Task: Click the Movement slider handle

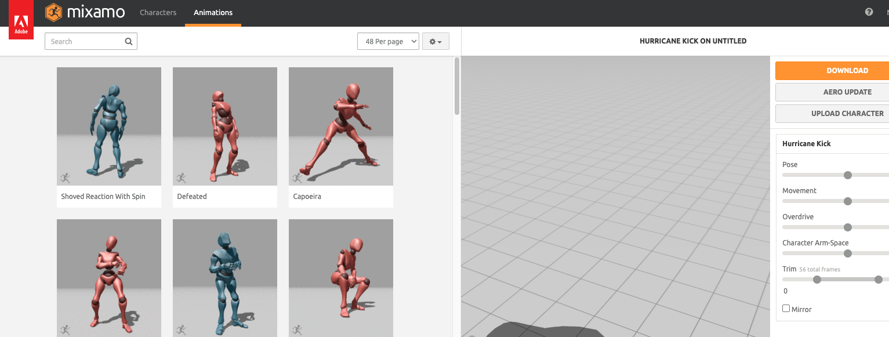Action: pyautogui.click(x=848, y=201)
